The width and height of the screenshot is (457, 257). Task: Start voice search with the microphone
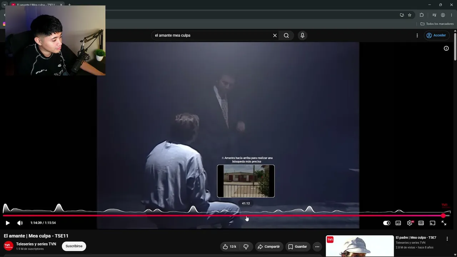click(x=302, y=35)
